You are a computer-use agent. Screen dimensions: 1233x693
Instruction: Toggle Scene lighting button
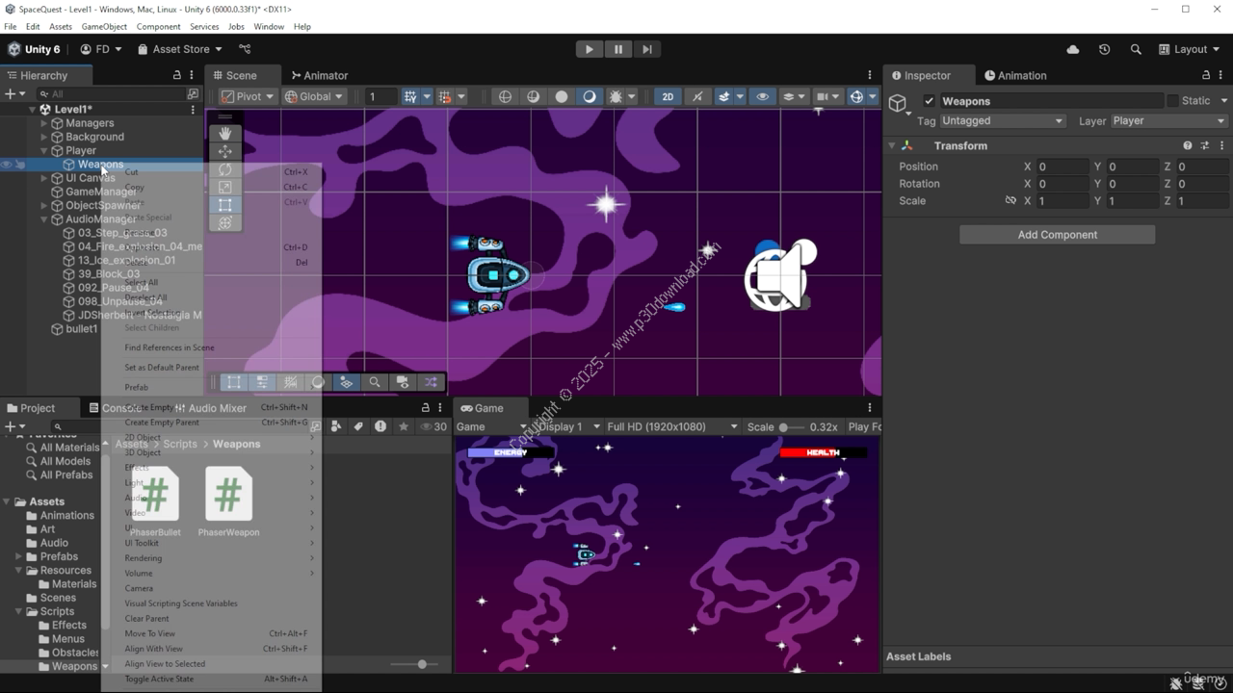click(697, 96)
